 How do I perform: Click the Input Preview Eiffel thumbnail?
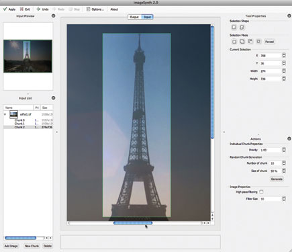pyautogui.click(x=28, y=56)
